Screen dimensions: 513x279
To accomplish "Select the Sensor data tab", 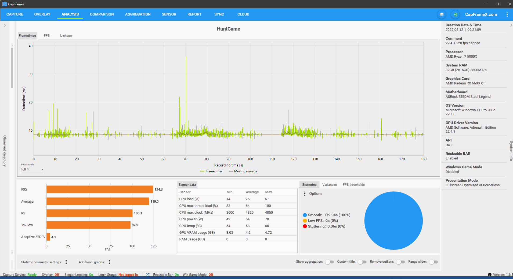I will (x=187, y=185).
